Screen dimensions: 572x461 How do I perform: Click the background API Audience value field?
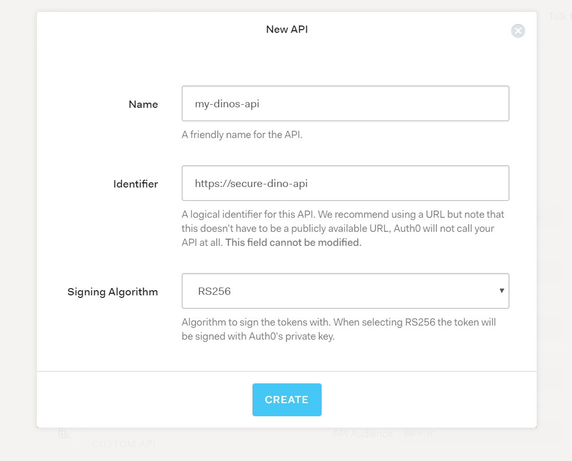[479, 433]
